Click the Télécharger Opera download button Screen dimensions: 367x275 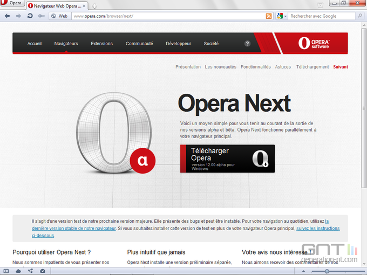point(228,159)
